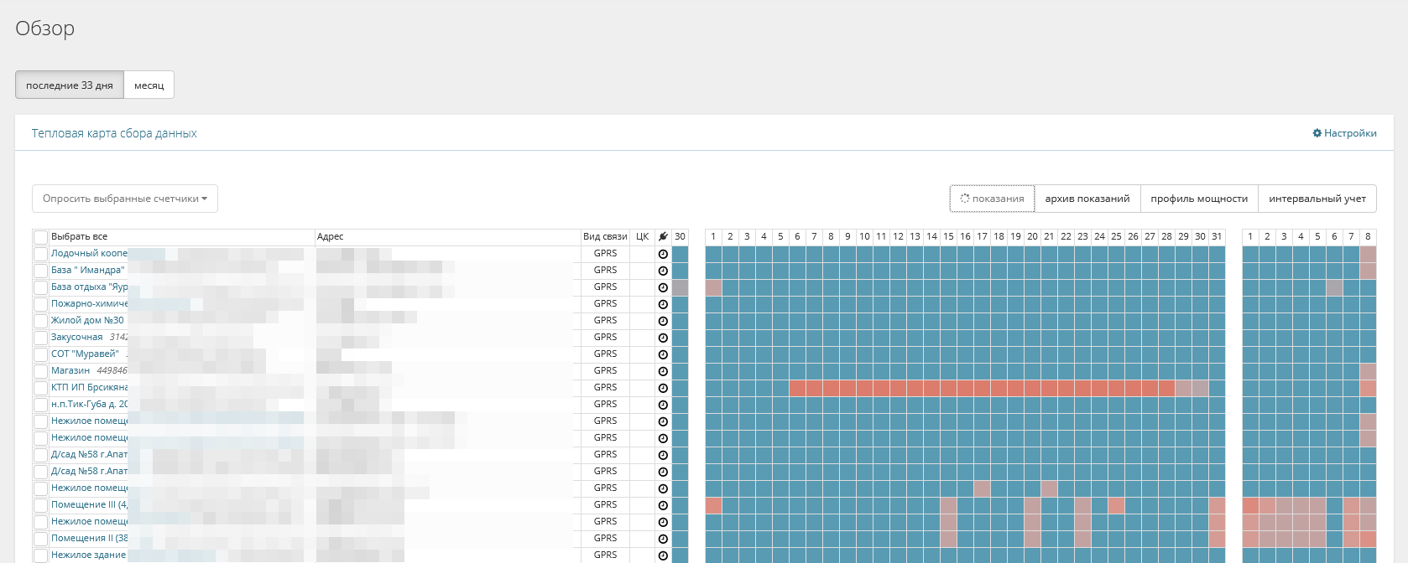Image resolution: width=1408 pixels, height=563 pixels.
Task: Check the Магазин row checkbox
Action: tap(40, 371)
